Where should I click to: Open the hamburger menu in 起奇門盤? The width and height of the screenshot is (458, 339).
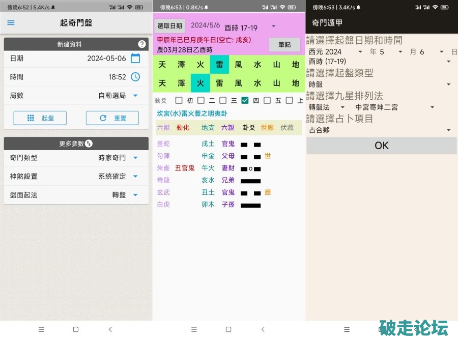coord(11,23)
